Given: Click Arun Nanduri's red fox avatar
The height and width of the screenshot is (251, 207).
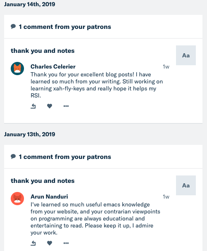Looking at the screenshot, I should [17, 199].
